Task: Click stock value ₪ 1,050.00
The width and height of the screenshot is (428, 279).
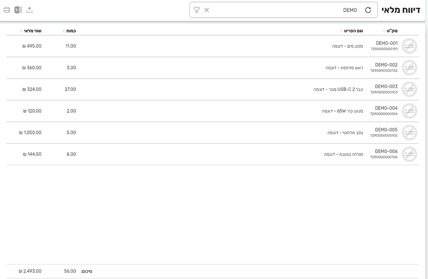Action: pos(30,133)
